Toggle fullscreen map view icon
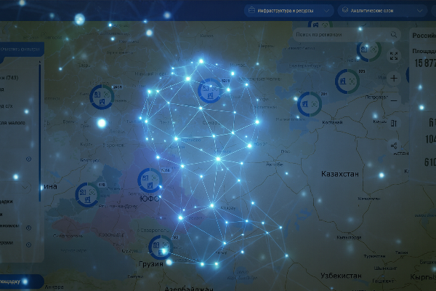The image size is (436, 291). pos(394,56)
